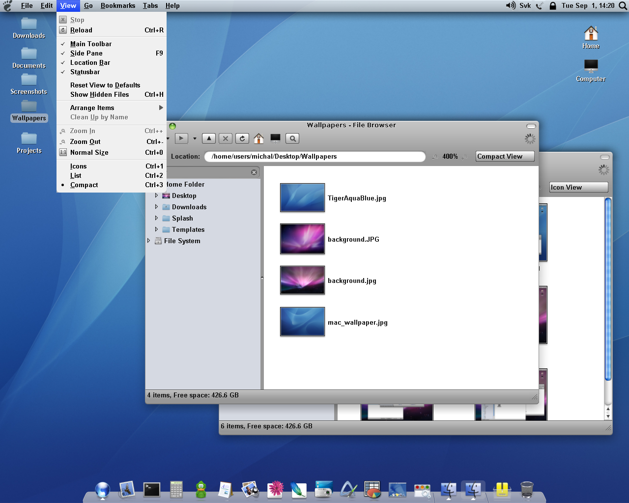Image resolution: width=629 pixels, height=503 pixels.
Task: Select List view mode in View menu
Action: point(112,175)
